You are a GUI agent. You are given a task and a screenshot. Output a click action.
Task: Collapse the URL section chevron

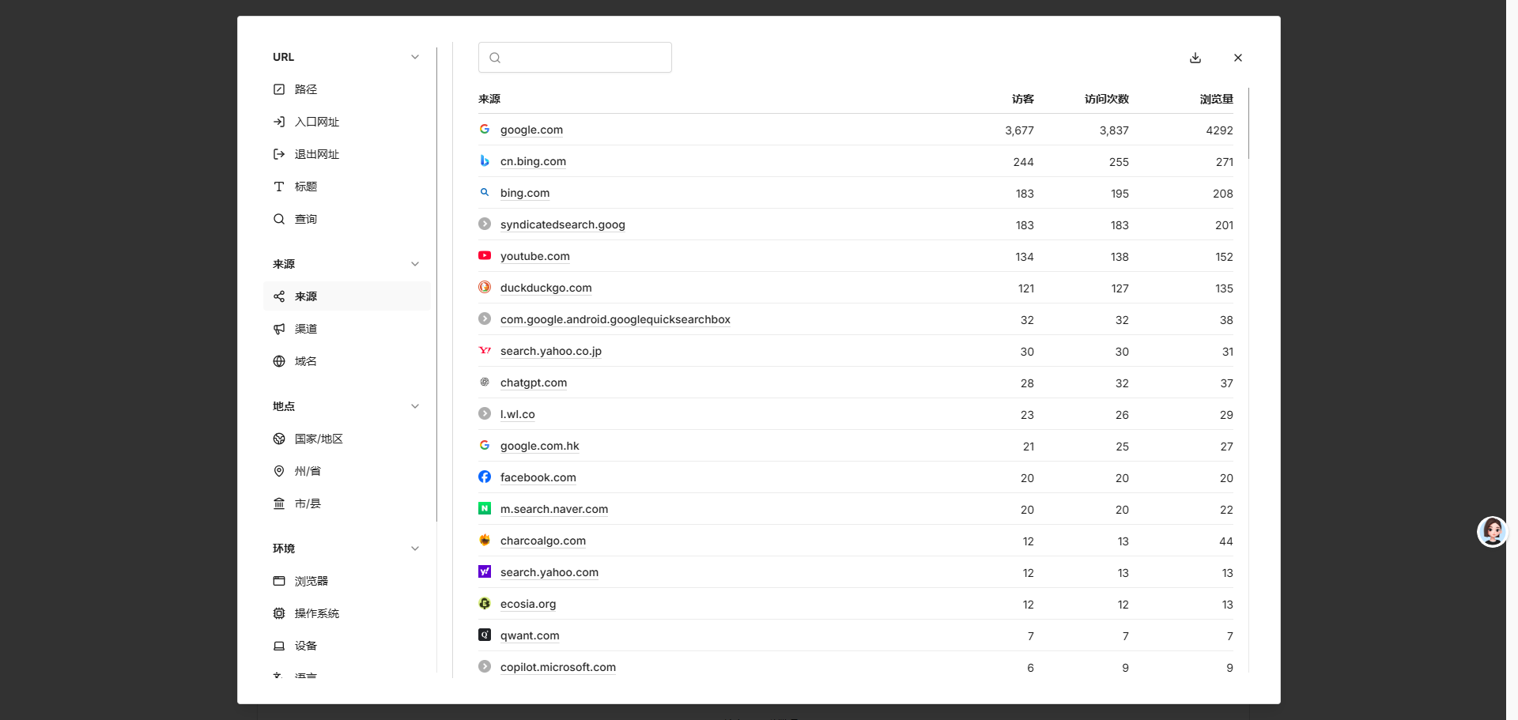(x=415, y=57)
